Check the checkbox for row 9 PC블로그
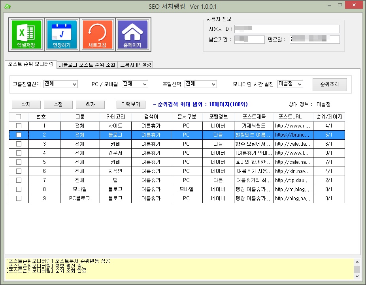 [x=19, y=199]
